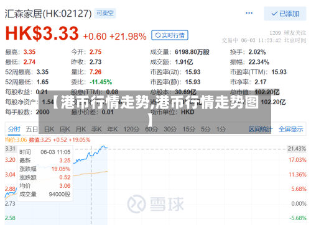Click the HK$3.33 current price

point(42,33)
